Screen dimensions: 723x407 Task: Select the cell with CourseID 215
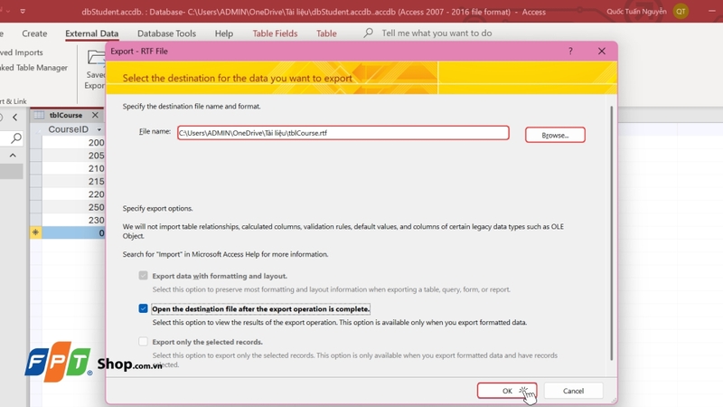tap(74, 182)
